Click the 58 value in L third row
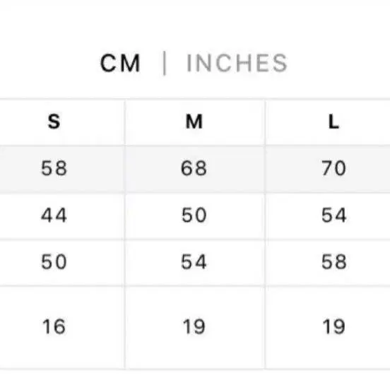The width and height of the screenshot is (390, 390). click(x=333, y=261)
